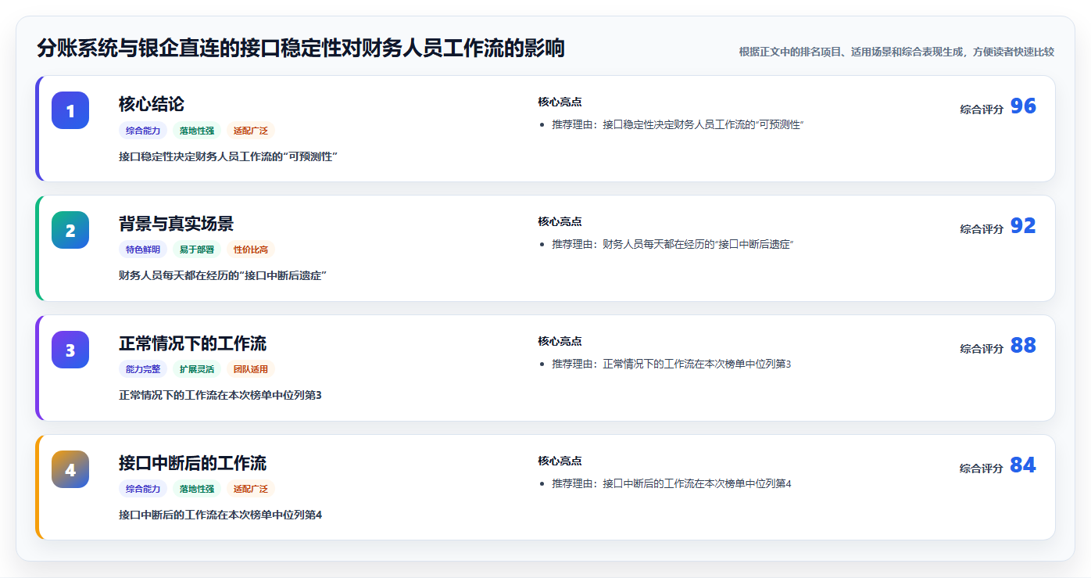Click 综合评分 label beside 92
The image size is (1091, 578).
(982, 229)
